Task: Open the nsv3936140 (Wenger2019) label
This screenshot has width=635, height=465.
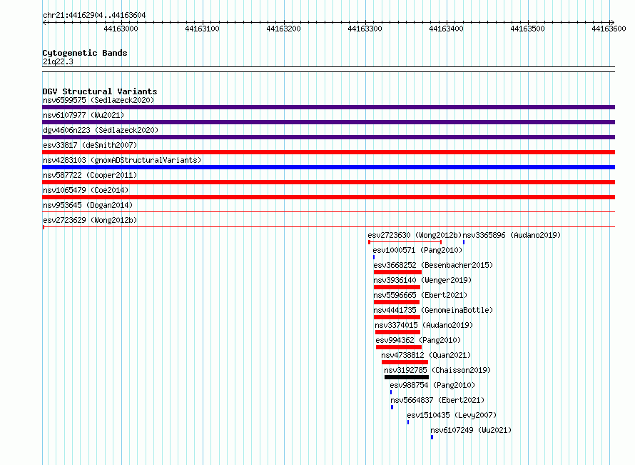Action: [422, 280]
